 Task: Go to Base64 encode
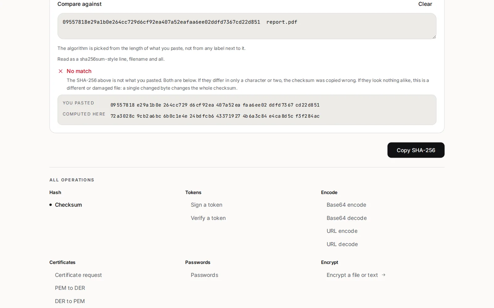(346, 205)
